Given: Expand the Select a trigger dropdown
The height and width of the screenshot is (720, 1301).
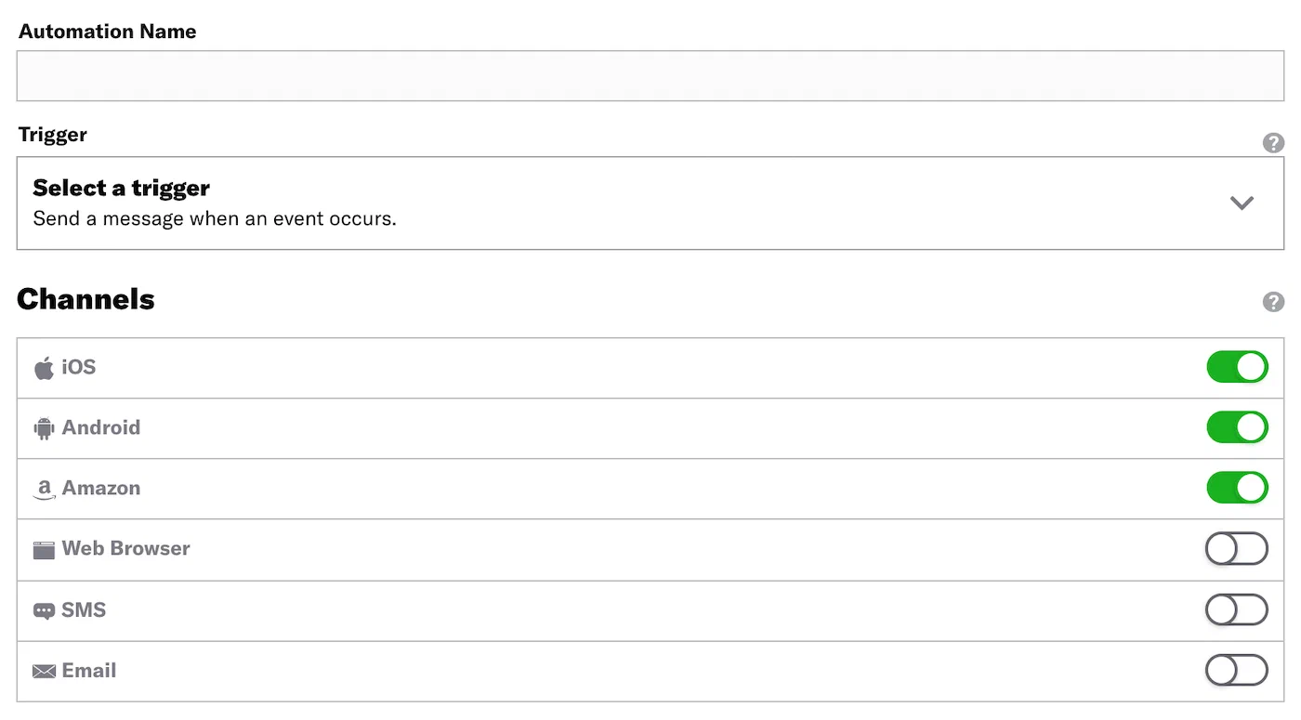Looking at the screenshot, I should (x=650, y=203).
